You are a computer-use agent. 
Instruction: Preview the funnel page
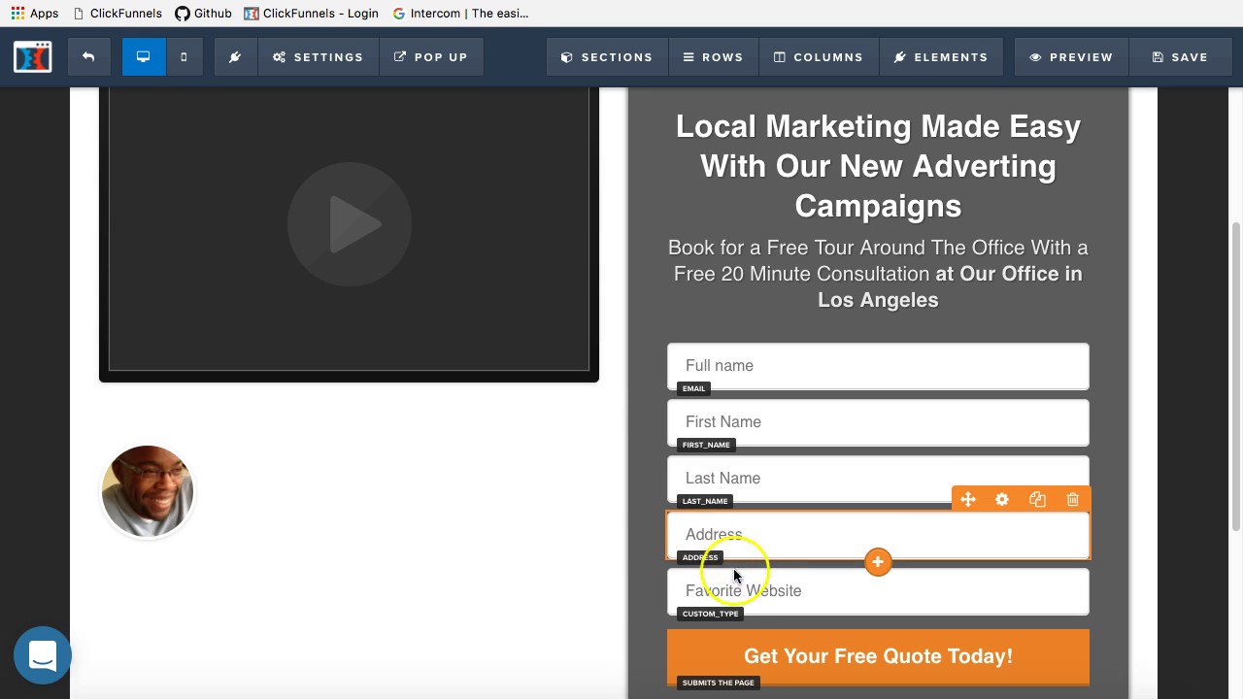pyautogui.click(x=1071, y=57)
